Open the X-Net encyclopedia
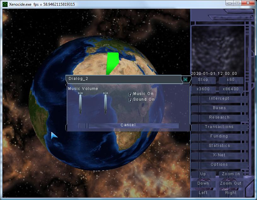Image resolution: width=257 pixels, height=200 pixels. coord(219,155)
